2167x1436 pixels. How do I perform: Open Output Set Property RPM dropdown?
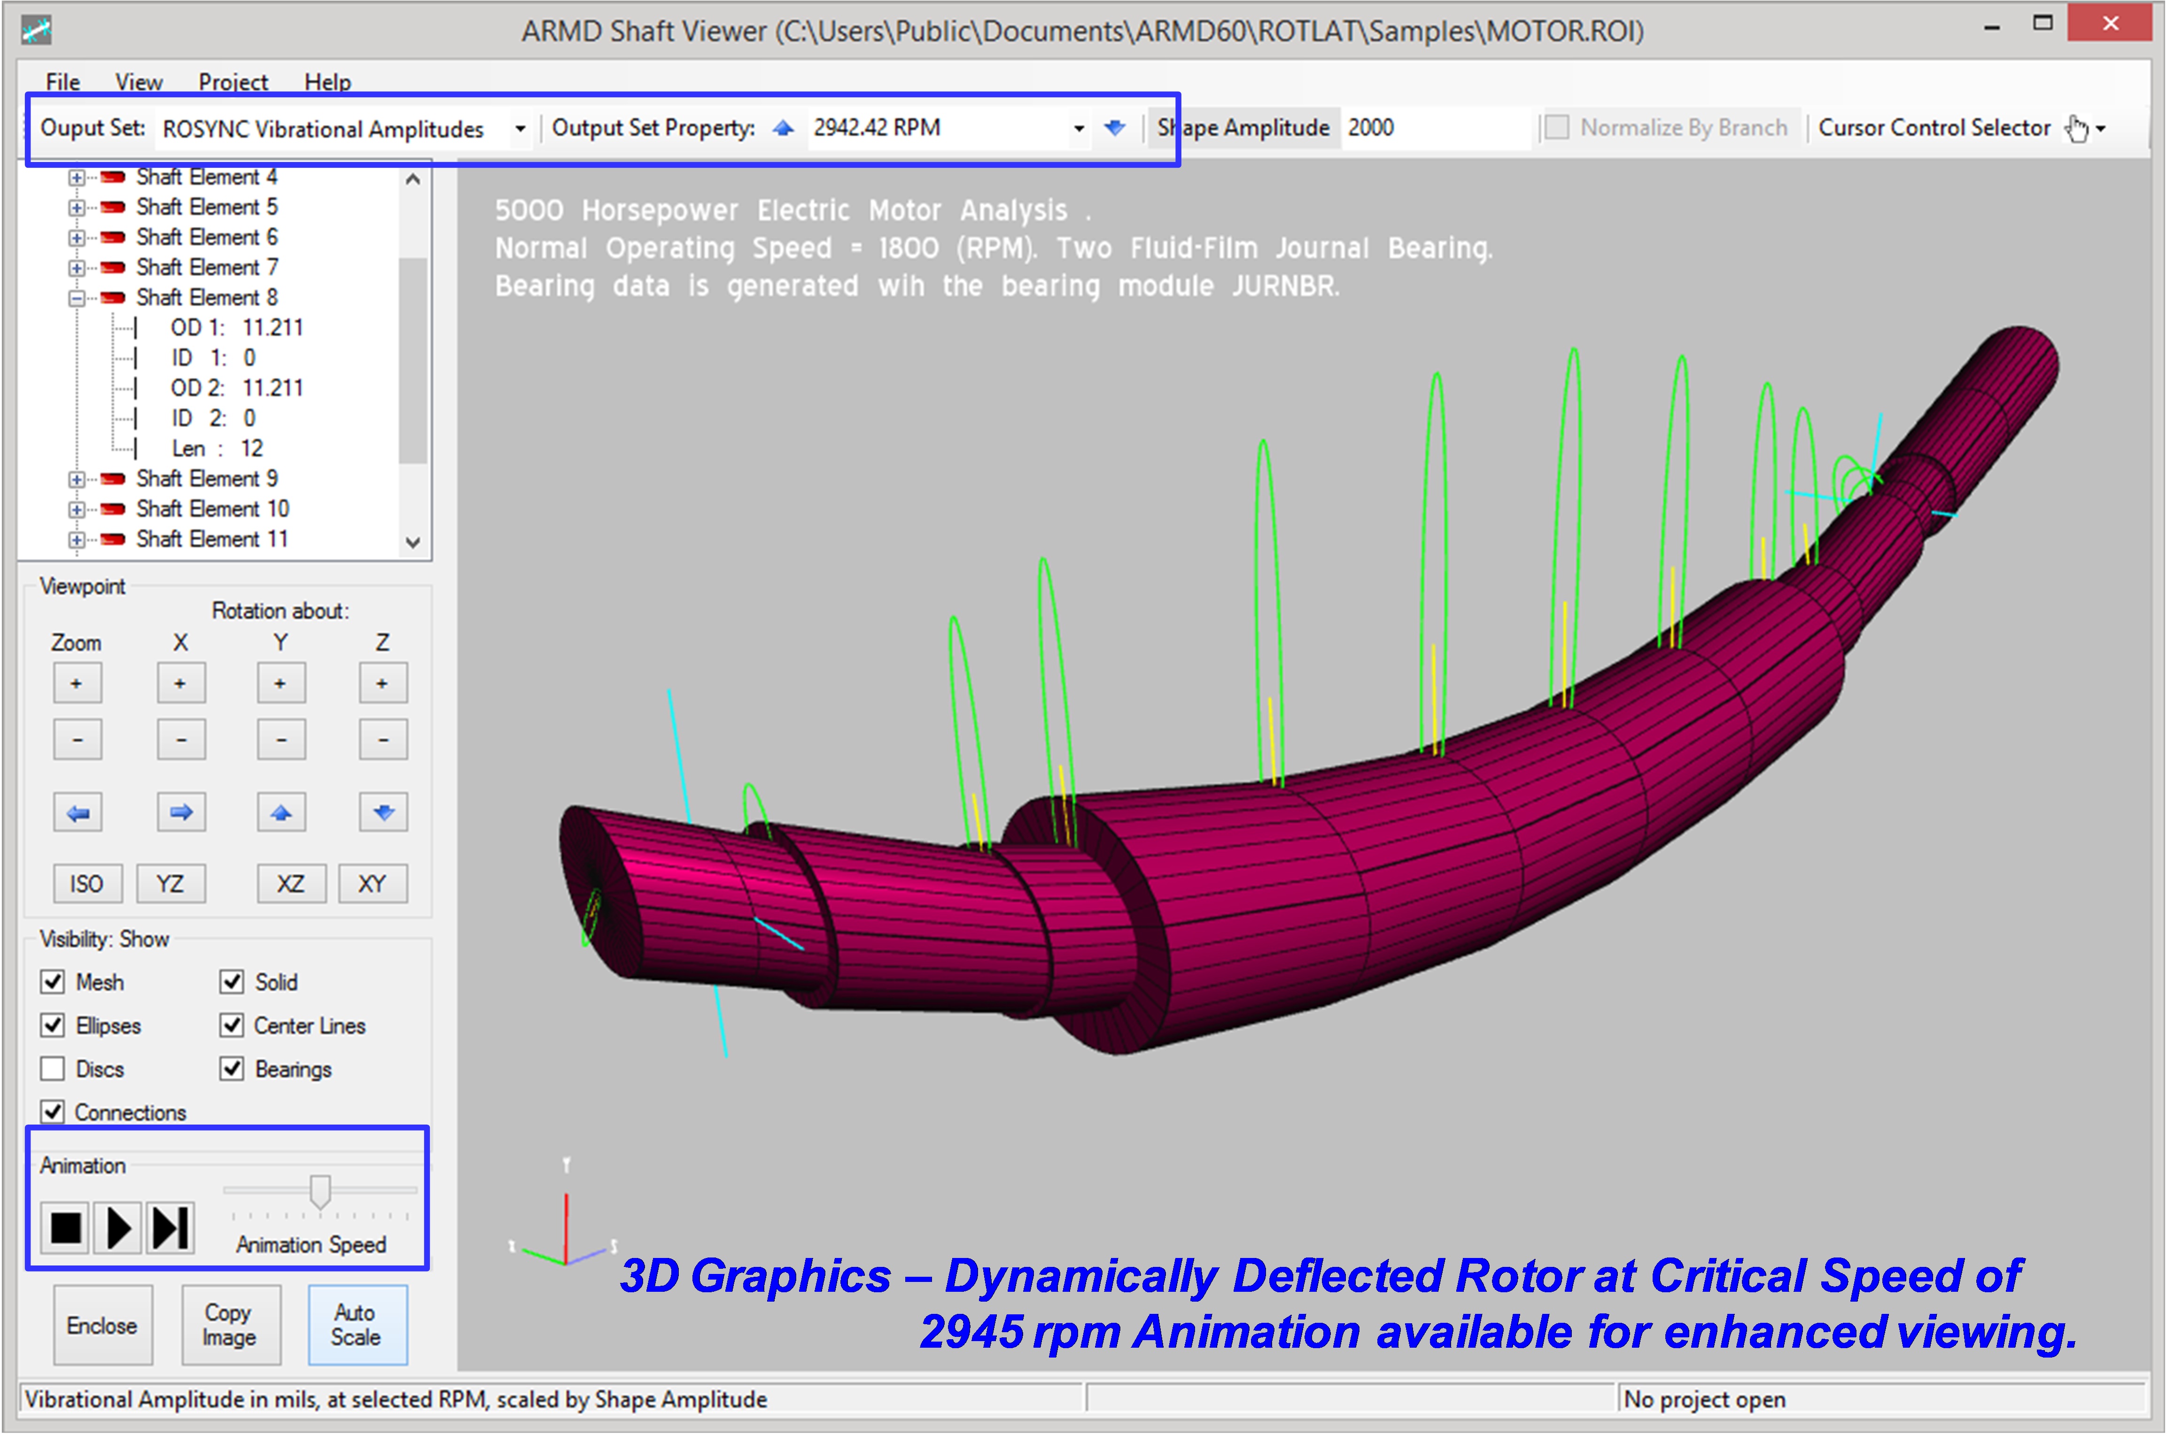point(1079,128)
